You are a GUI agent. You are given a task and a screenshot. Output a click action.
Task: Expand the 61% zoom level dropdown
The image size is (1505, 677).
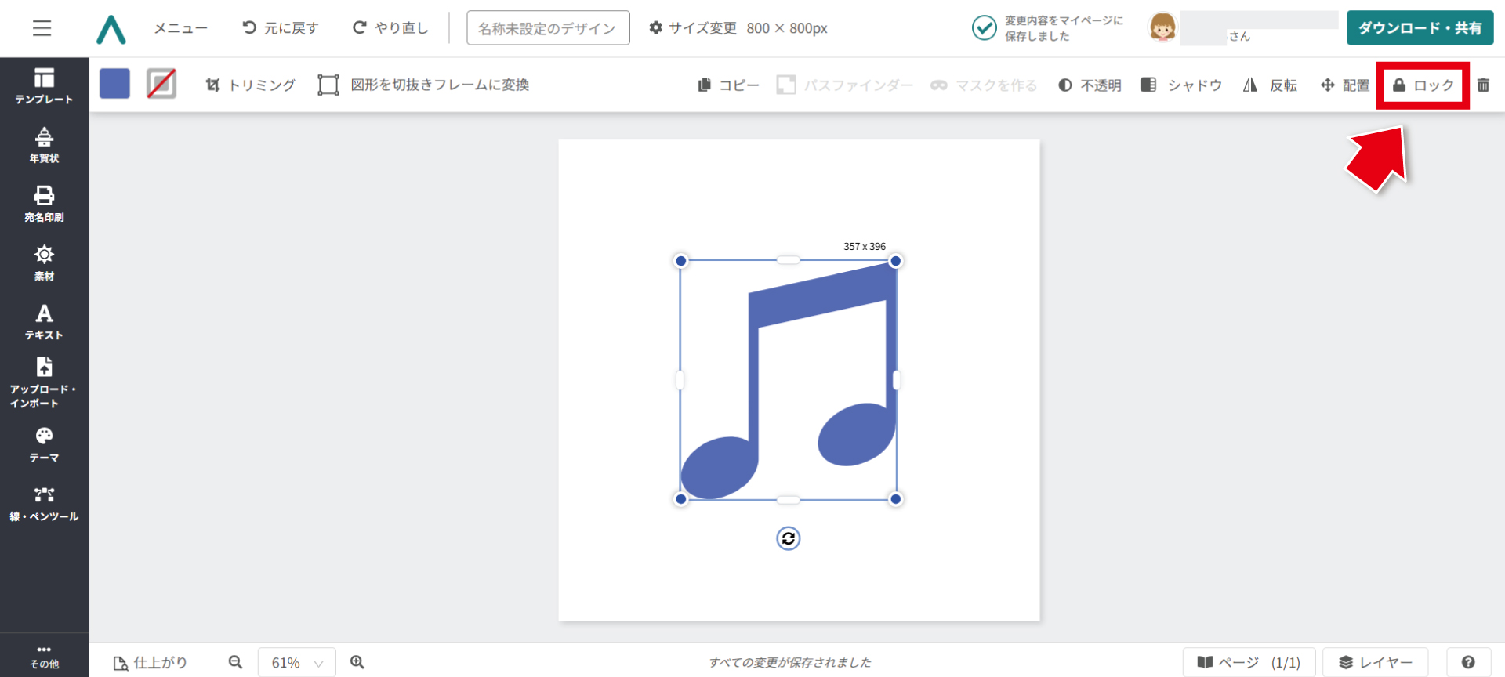coord(297,663)
